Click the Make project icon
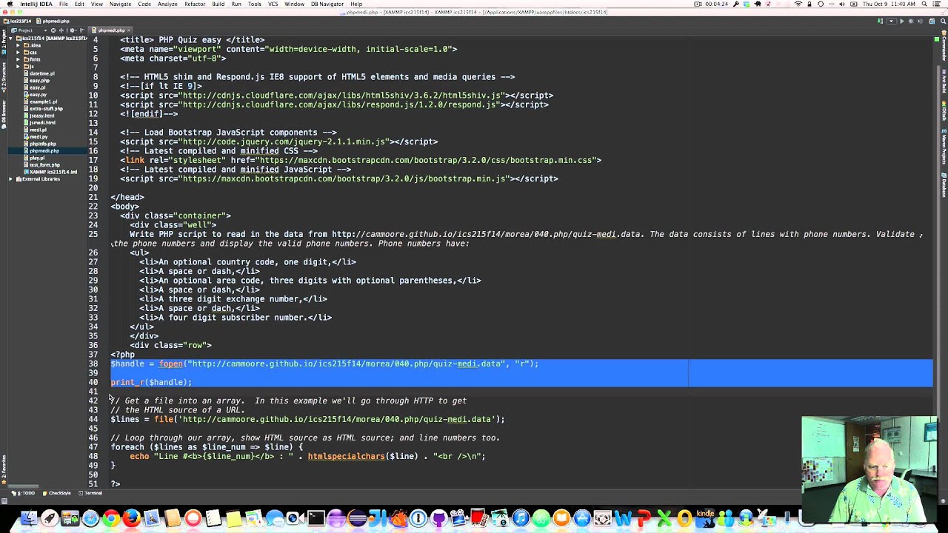 point(880,21)
